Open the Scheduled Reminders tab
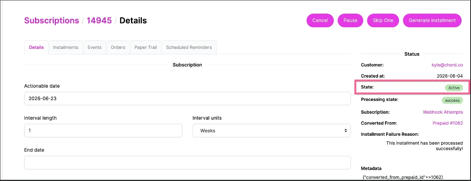 tap(189, 47)
